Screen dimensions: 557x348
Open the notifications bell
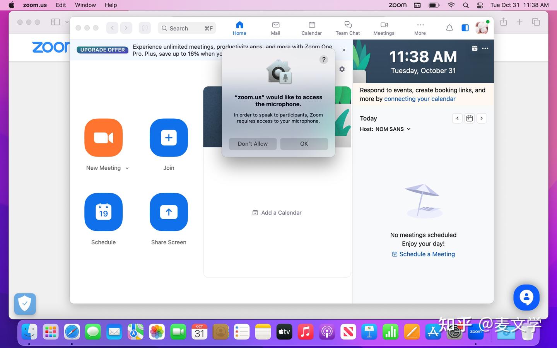[x=449, y=28]
